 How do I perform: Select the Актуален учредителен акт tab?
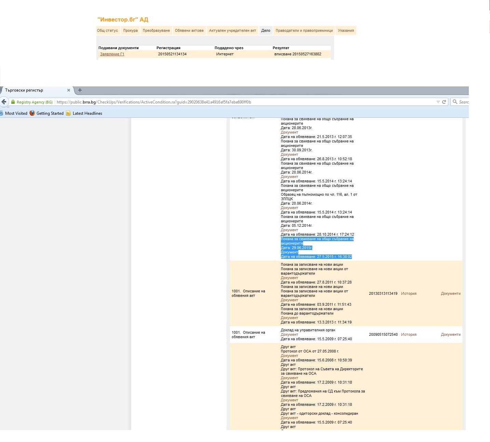232,30
